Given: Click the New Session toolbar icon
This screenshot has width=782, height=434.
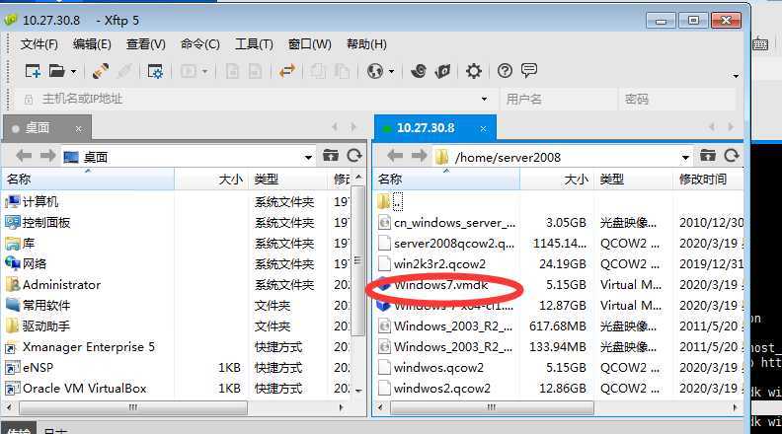Looking at the screenshot, I should [x=33, y=71].
